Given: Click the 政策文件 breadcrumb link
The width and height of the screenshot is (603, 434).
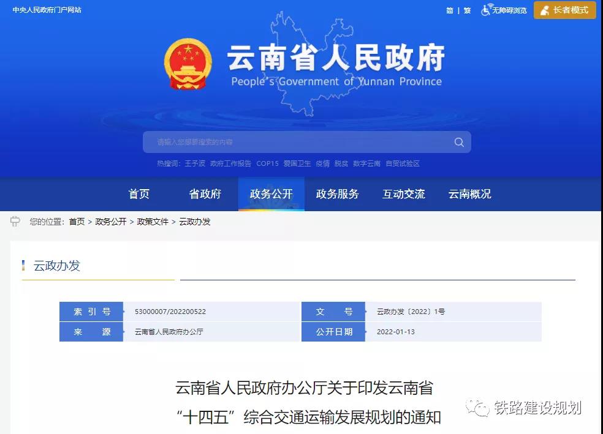Looking at the screenshot, I should 153,222.
